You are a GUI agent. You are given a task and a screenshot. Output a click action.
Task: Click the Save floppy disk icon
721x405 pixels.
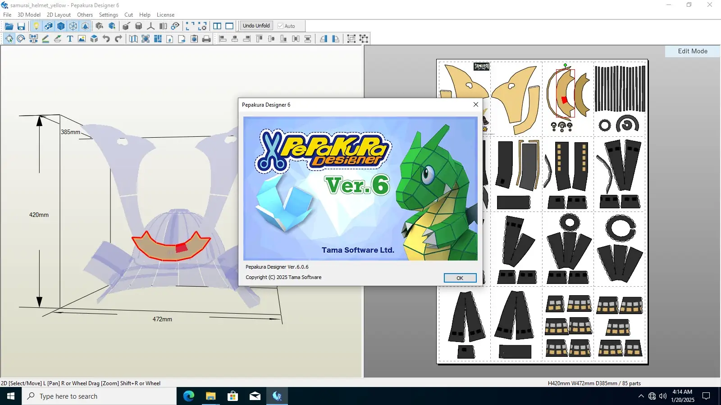(21, 26)
